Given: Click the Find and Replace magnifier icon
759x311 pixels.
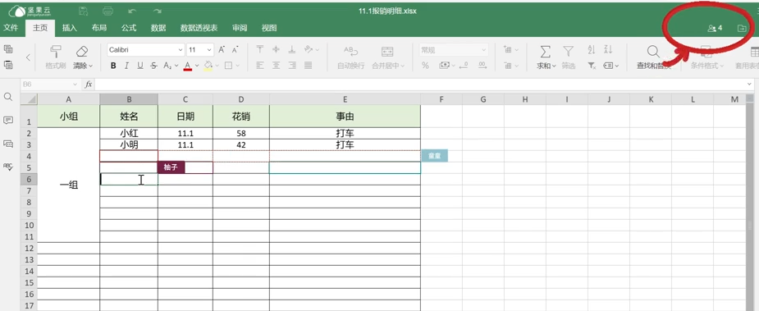Looking at the screenshot, I should point(653,52).
